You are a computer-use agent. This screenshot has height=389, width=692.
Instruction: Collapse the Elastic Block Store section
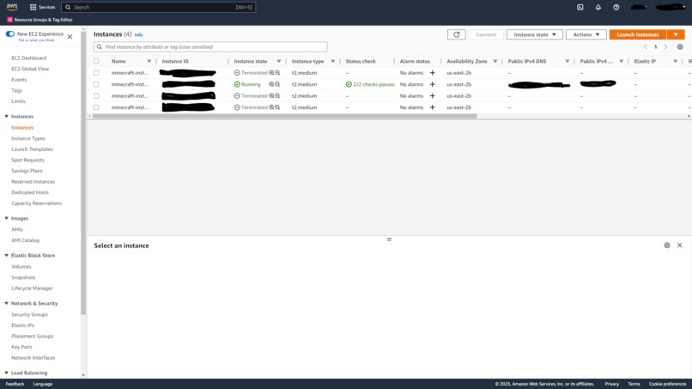[x=6, y=256]
